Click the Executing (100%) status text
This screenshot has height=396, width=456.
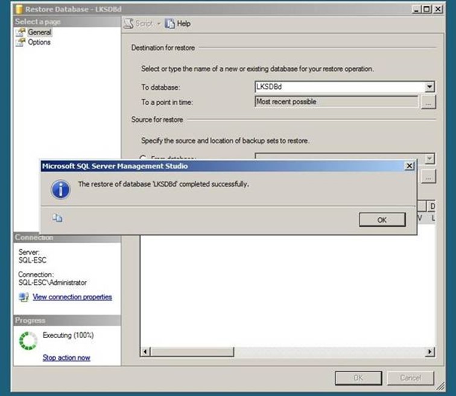pyautogui.click(x=68, y=335)
